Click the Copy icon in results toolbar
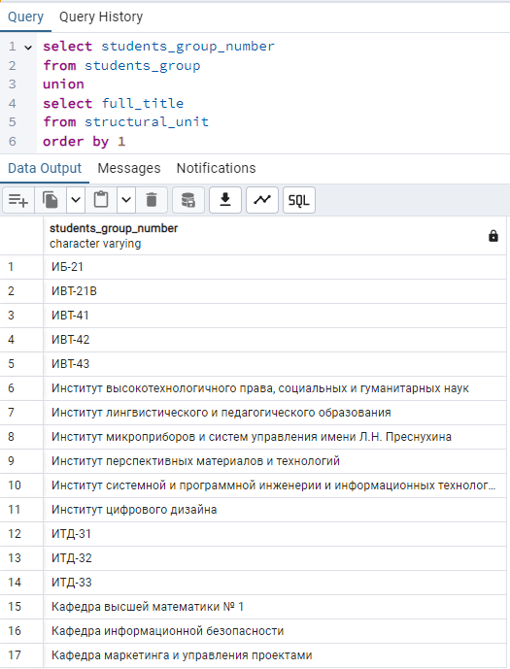This screenshot has width=510, height=669. coord(51,200)
